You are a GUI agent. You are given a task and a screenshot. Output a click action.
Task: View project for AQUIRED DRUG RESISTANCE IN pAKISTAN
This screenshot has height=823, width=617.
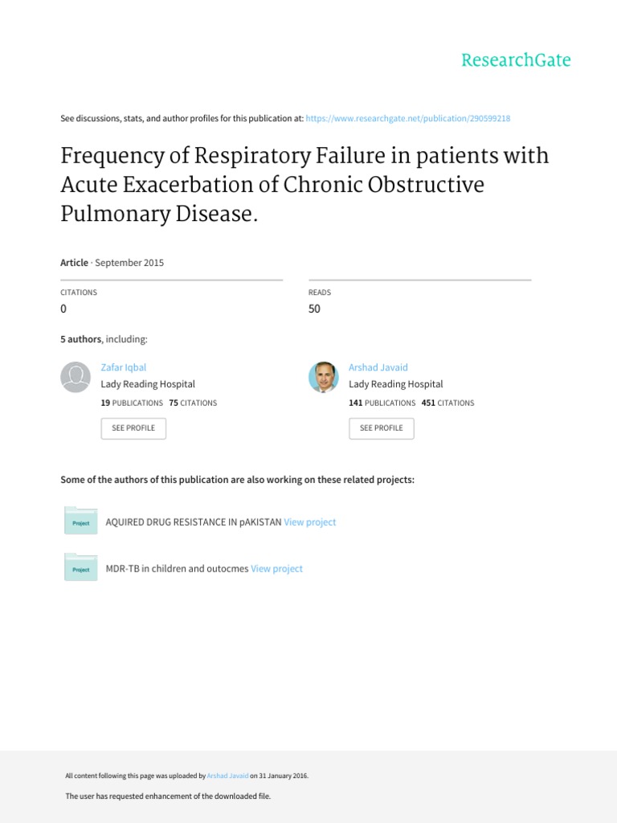(x=309, y=522)
